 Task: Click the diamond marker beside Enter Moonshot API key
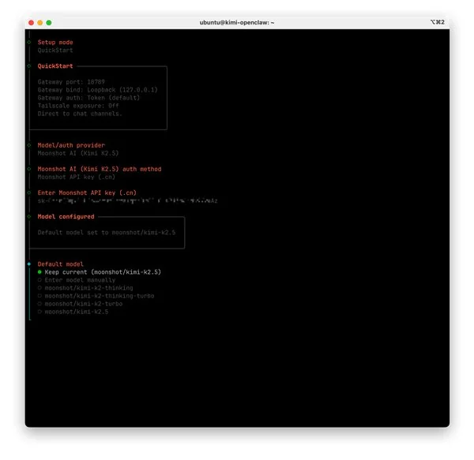29,193
